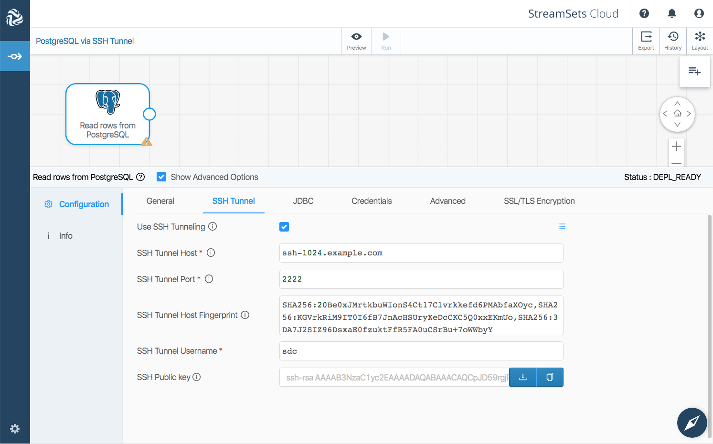713x444 pixels.
Task: Click info icon for SSH Tunnel Port
Action: pyautogui.click(x=209, y=279)
